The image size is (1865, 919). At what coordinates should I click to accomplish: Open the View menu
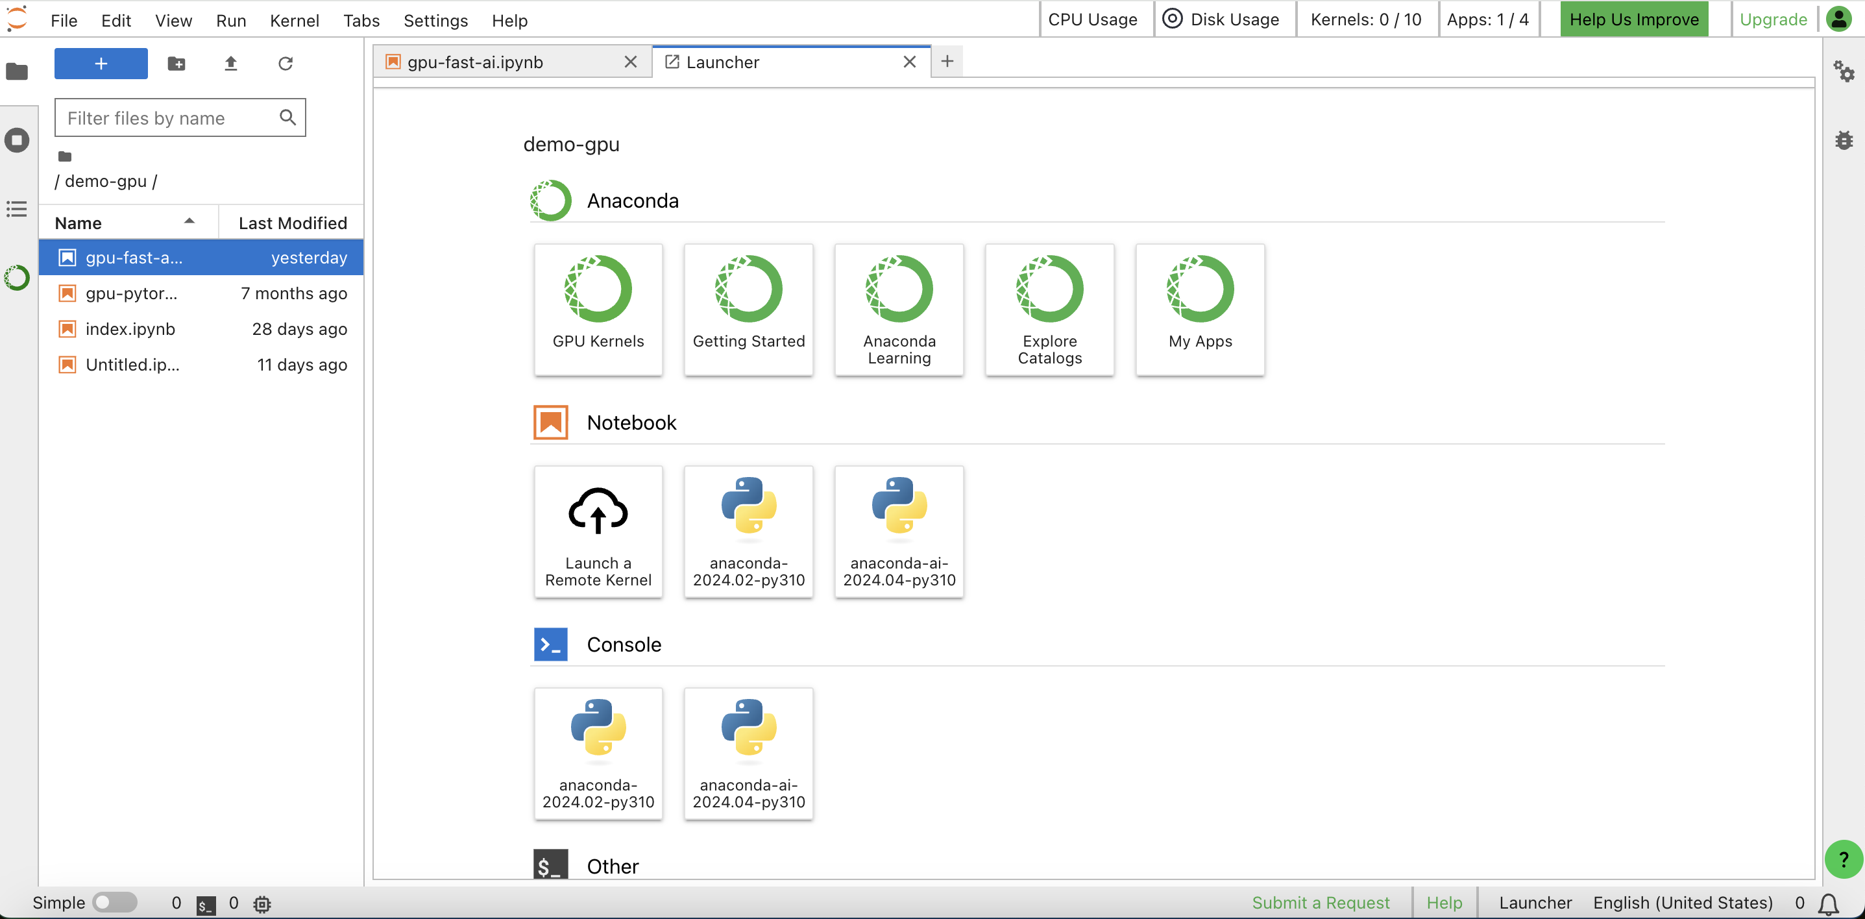pyautogui.click(x=173, y=20)
